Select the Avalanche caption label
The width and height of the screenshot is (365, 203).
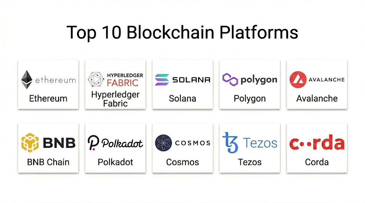click(317, 99)
